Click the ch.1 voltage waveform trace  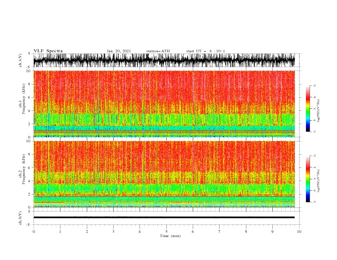tap(164, 60)
